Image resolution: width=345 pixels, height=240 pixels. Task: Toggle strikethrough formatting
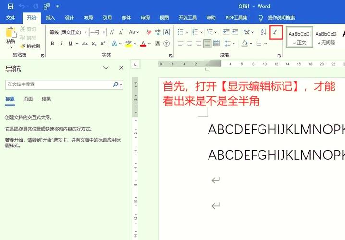tap(85, 44)
